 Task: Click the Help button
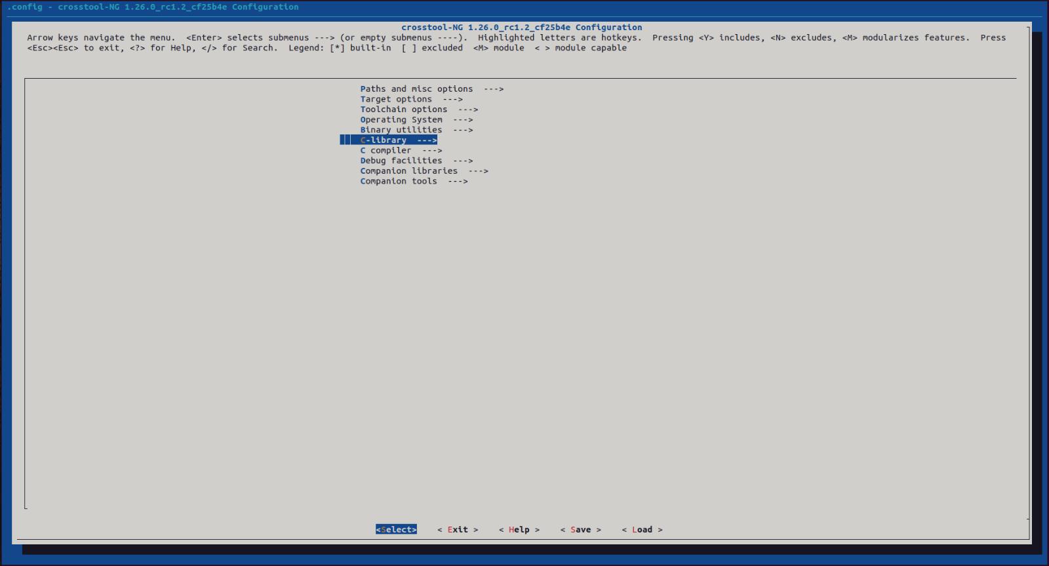click(x=519, y=530)
